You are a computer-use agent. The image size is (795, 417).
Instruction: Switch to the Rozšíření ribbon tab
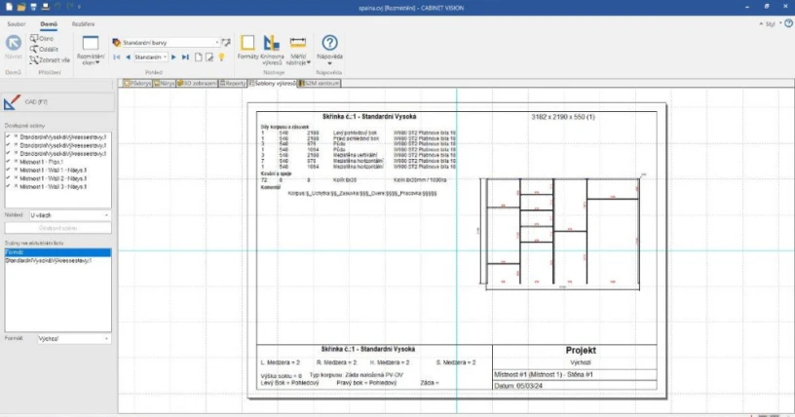point(83,23)
